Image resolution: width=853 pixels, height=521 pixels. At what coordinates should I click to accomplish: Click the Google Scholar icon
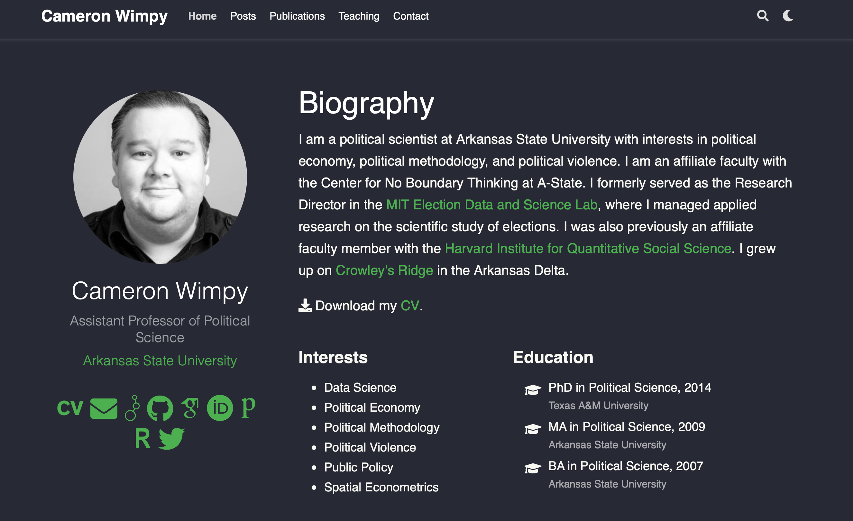[x=190, y=408]
